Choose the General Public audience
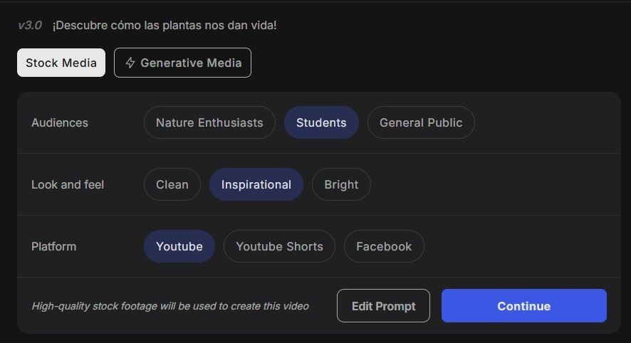The width and height of the screenshot is (631, 343). click(421, 122)
